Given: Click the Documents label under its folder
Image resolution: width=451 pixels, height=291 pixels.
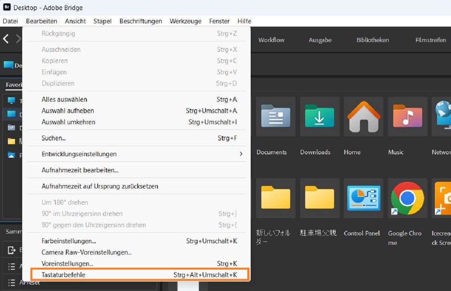Looking at the screenshot, I should [x=272, y=152].
